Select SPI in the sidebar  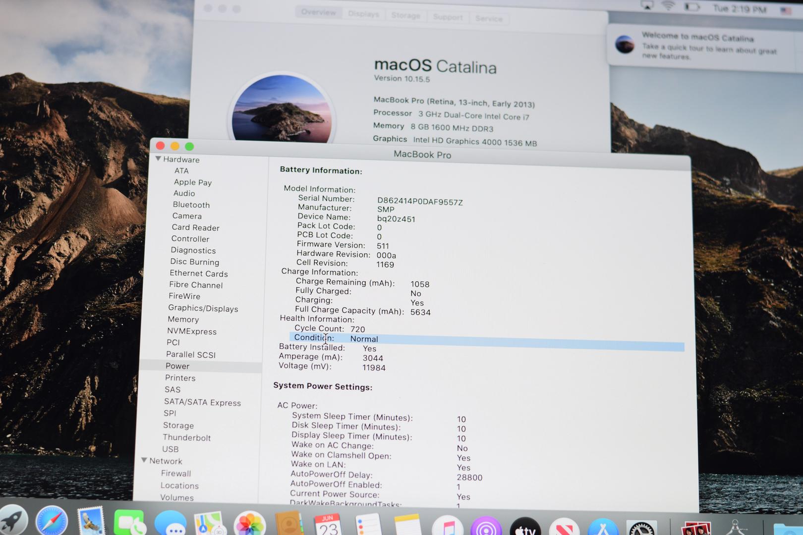pos(170,413)
